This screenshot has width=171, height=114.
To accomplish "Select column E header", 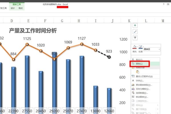I will click(x=28, y=21).
